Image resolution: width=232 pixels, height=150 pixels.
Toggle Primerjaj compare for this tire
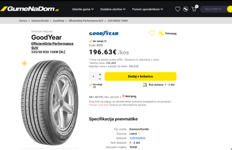point(167,33)
